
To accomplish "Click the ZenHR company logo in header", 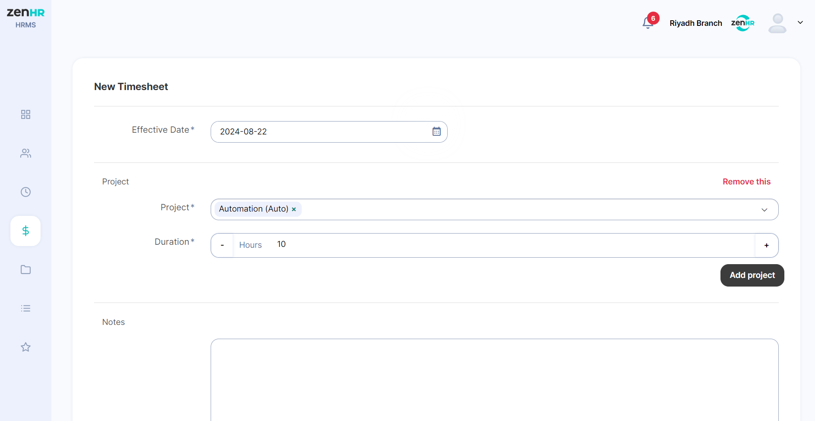I will (x=742, y=23).
